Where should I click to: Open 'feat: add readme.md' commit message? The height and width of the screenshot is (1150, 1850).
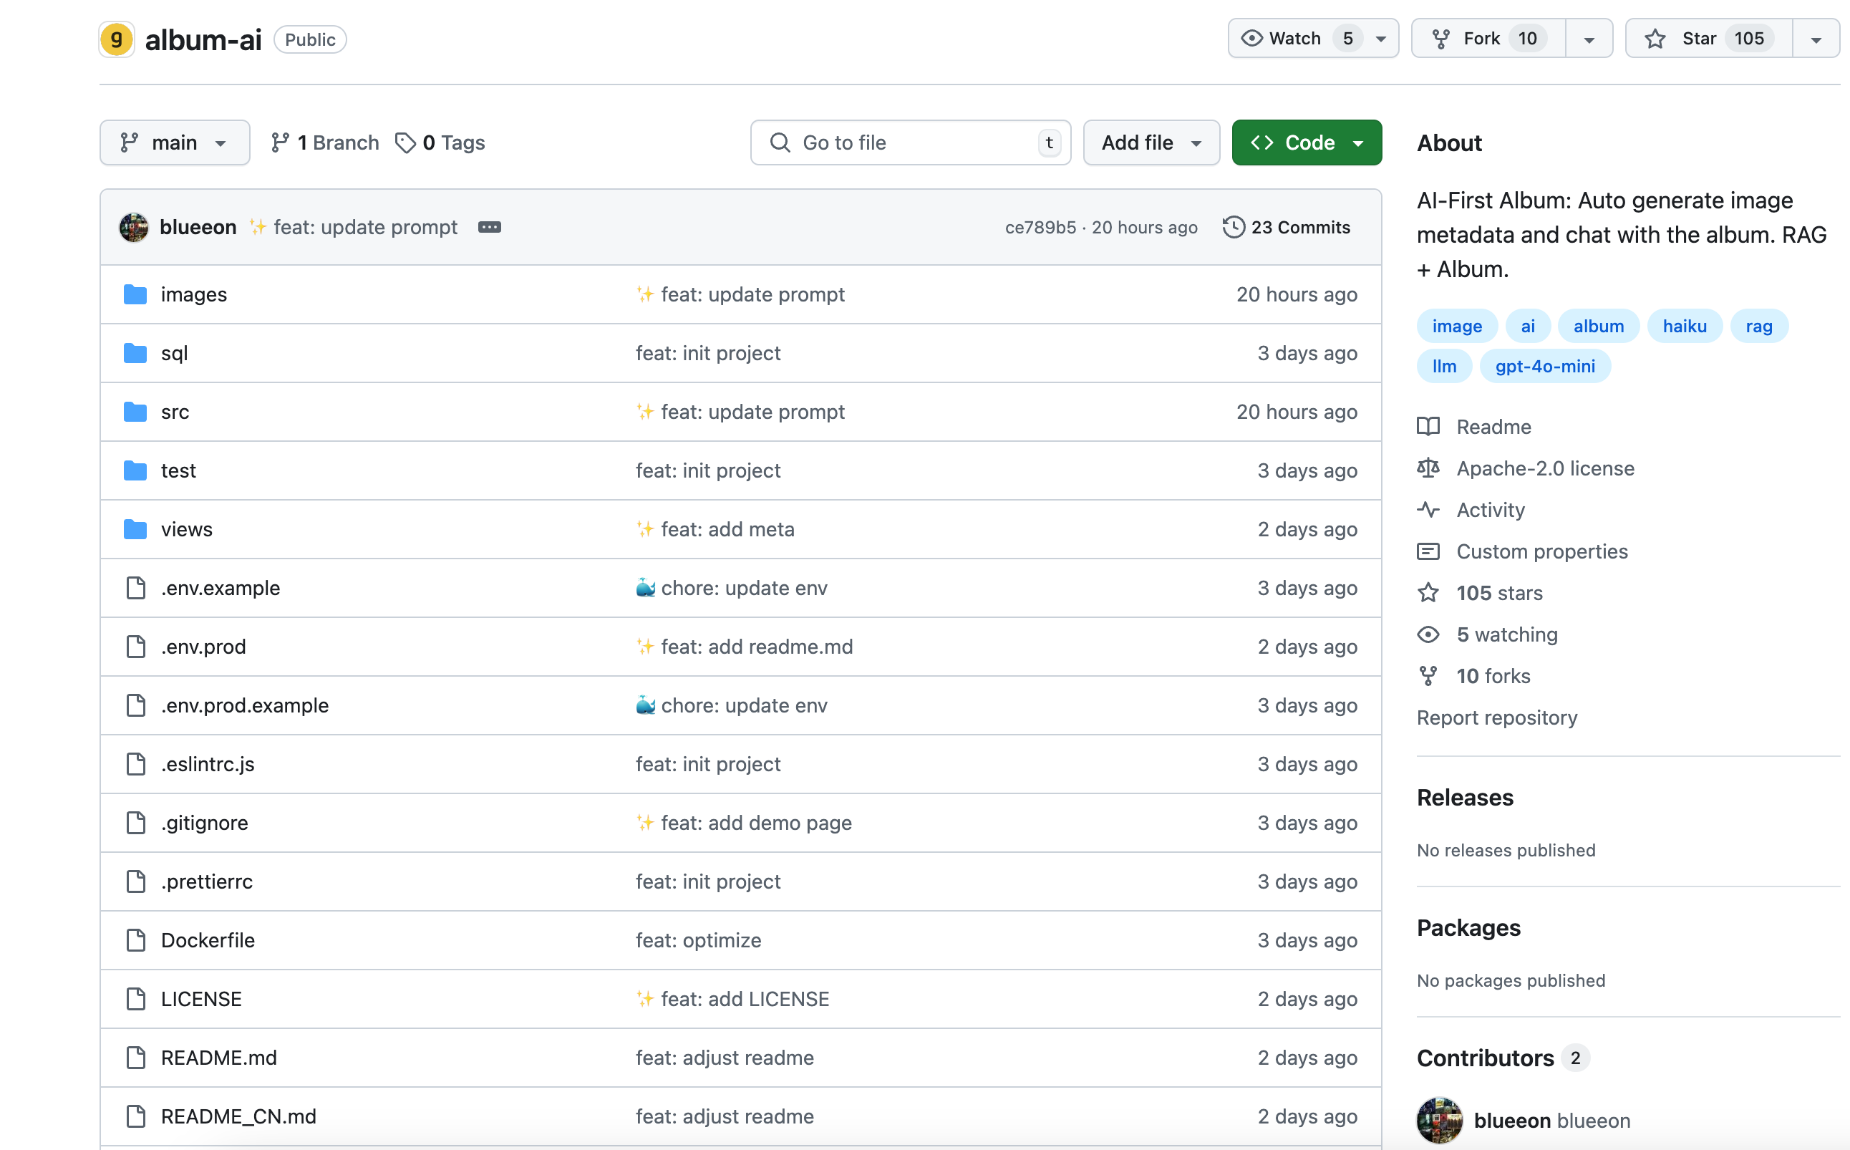pyautogui.click(x=757, y=647)
